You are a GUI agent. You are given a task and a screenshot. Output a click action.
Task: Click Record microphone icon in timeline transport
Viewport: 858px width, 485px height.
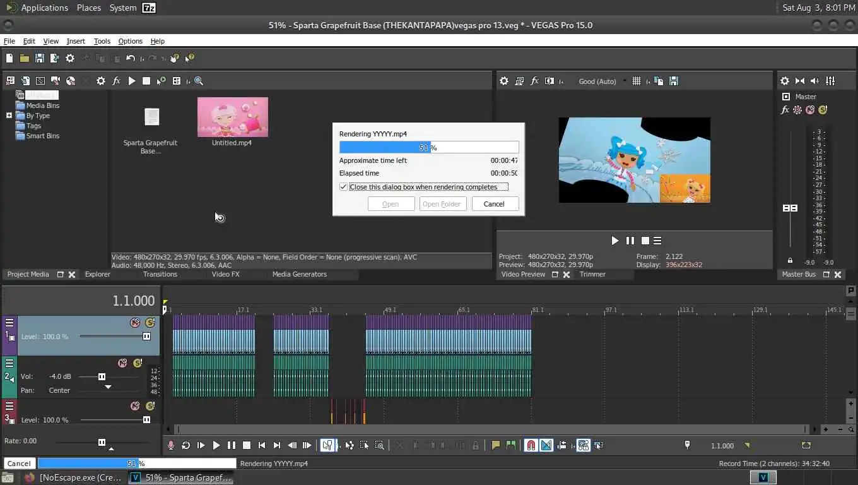pyautogui.click(x=171, y=445)
